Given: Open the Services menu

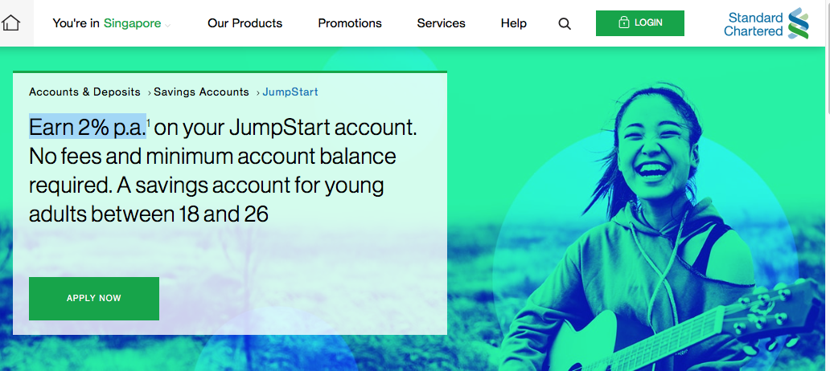Looking at the screenshot, I should click(x=441, y=23).
